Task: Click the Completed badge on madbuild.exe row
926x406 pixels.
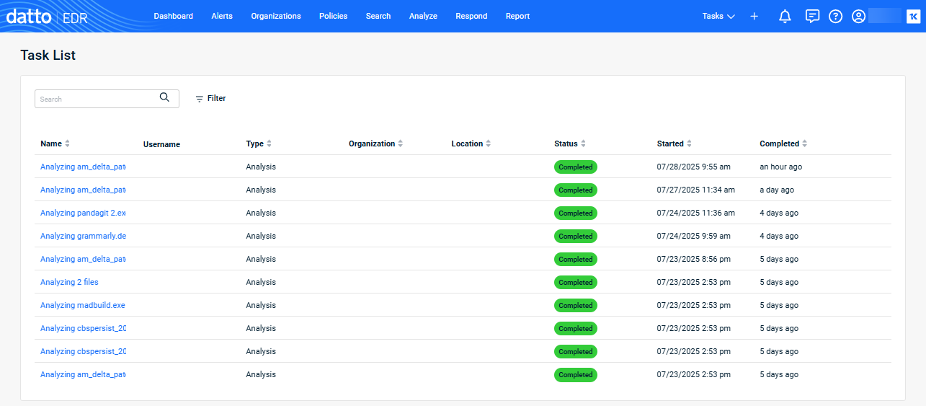Action: [575, 305]
